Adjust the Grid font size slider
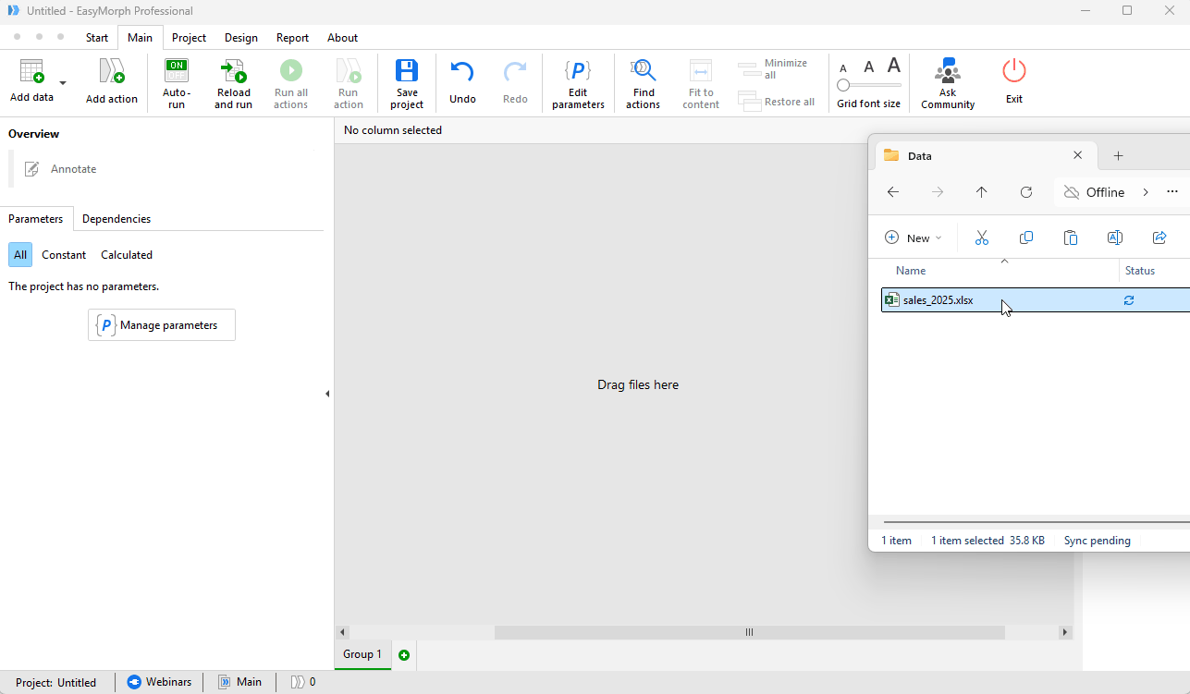Viewport: 1190px width, 694px height. click(x=844, y=83)
